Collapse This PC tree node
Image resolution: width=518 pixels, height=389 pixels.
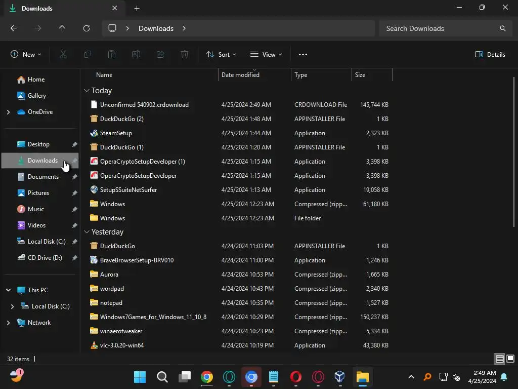coord(8,290)
